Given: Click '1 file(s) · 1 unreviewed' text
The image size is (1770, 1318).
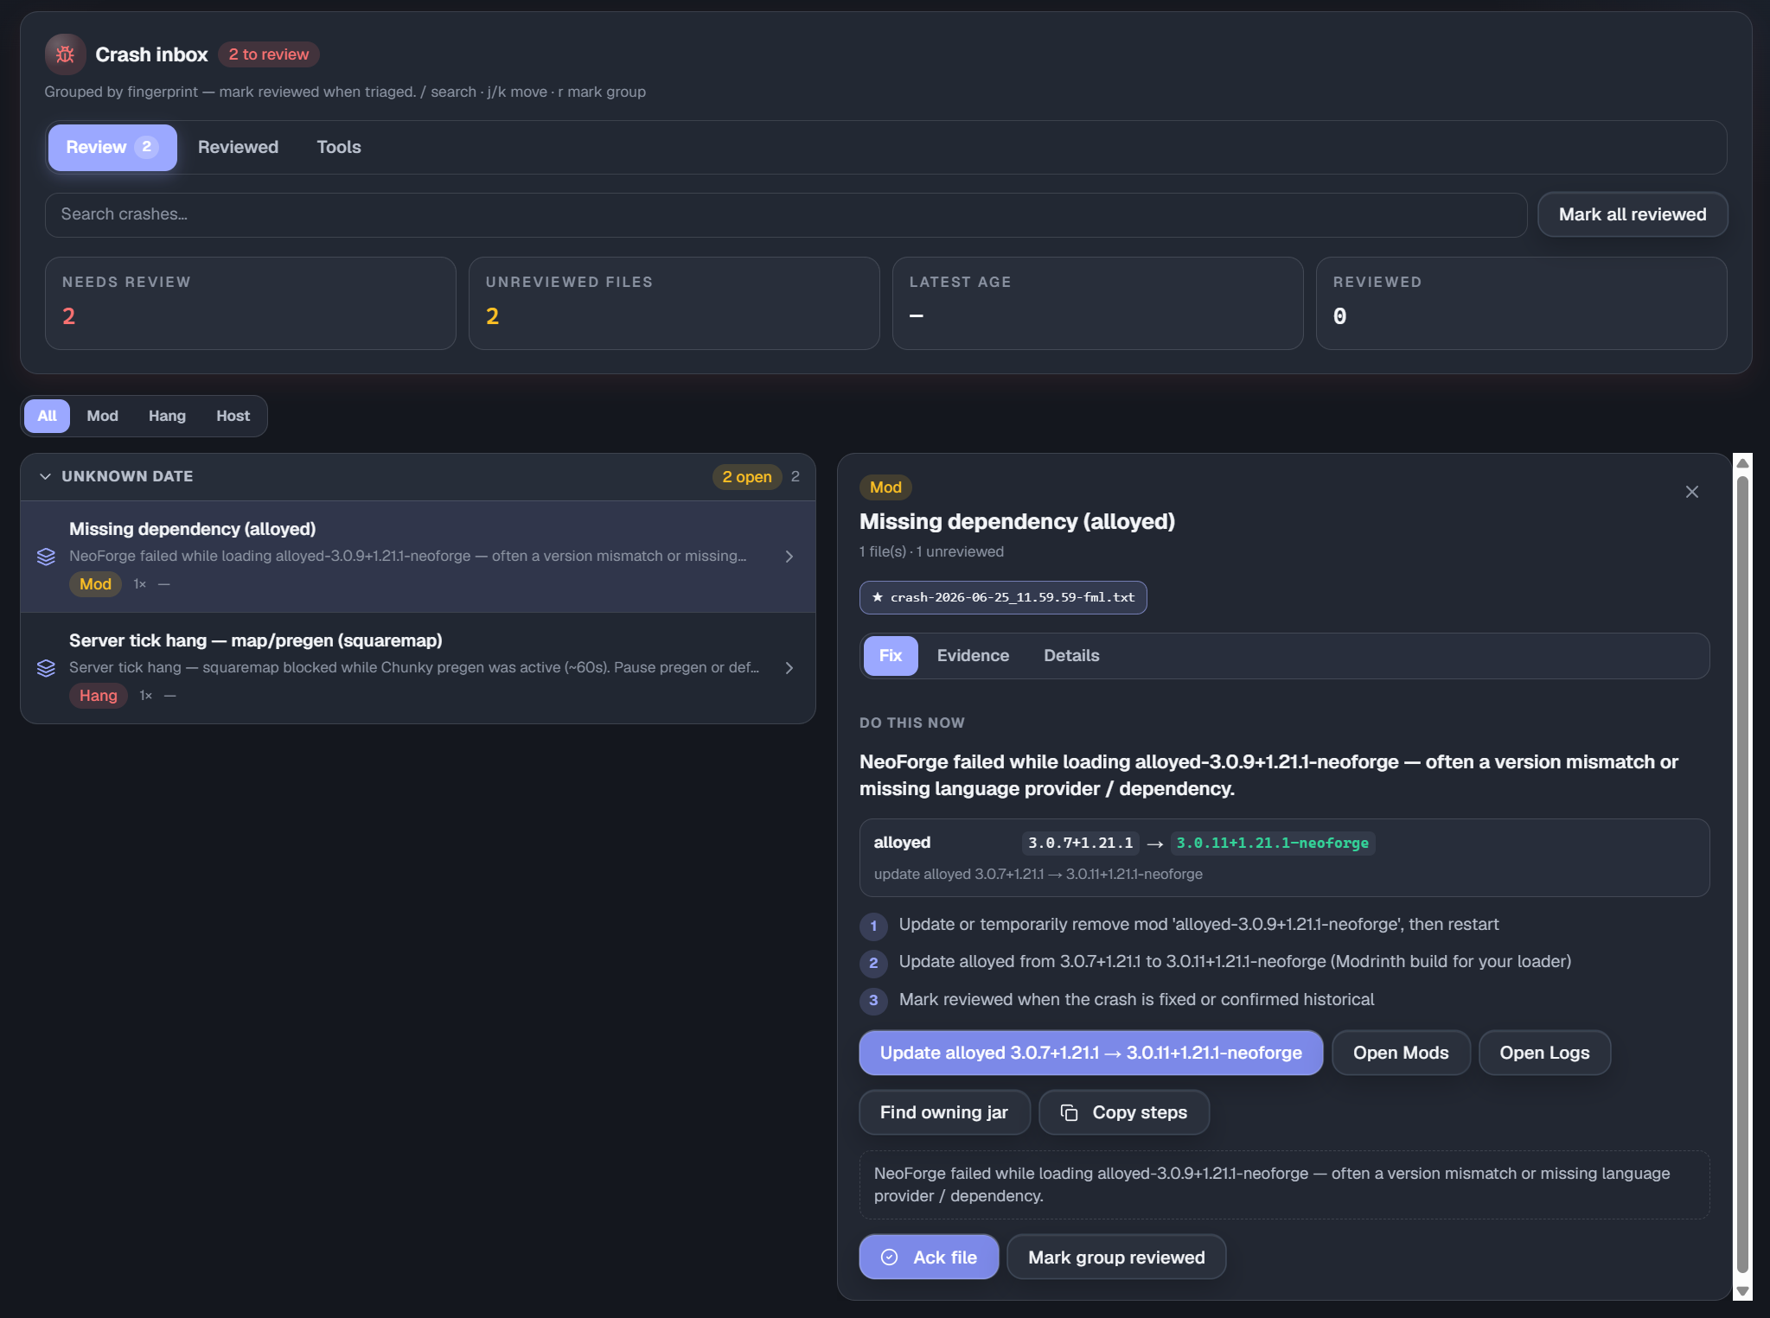Looking at the screenshot, I should 931,551.
